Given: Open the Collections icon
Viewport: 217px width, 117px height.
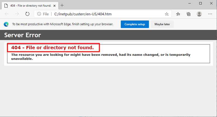Looking at the screenshot, I should pyautogui.click(x=188, y=14).
